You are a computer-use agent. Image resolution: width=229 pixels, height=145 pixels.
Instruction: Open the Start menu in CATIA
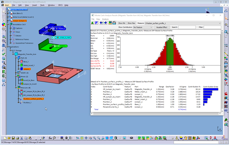tap(7, 5)
